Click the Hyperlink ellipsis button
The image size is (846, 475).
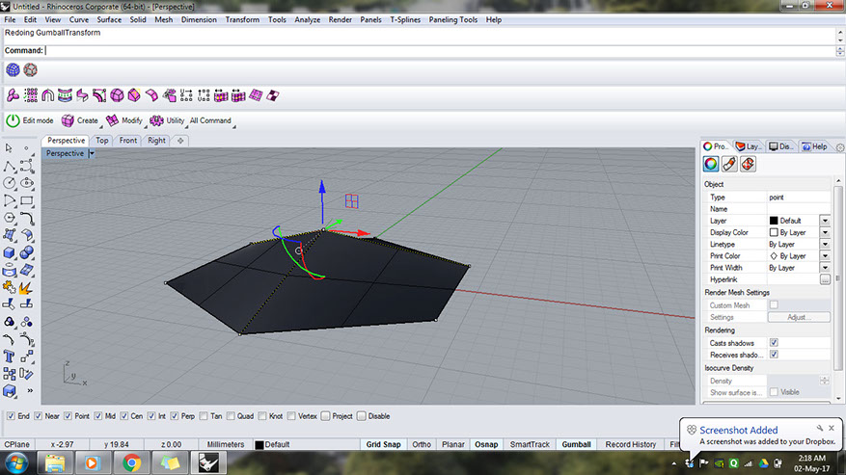[x=825, y=279]
